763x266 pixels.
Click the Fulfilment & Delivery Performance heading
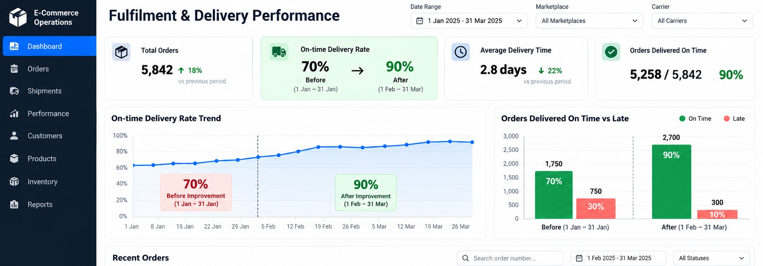[224, 15]
